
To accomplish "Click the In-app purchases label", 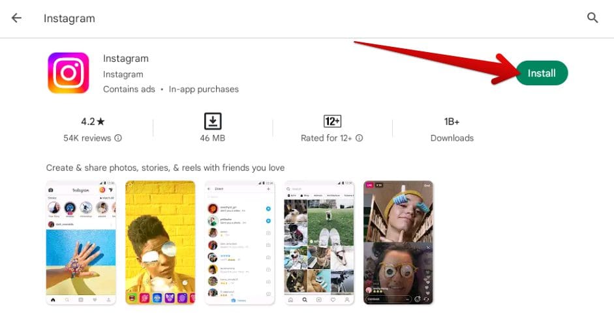I will [204, 89].
